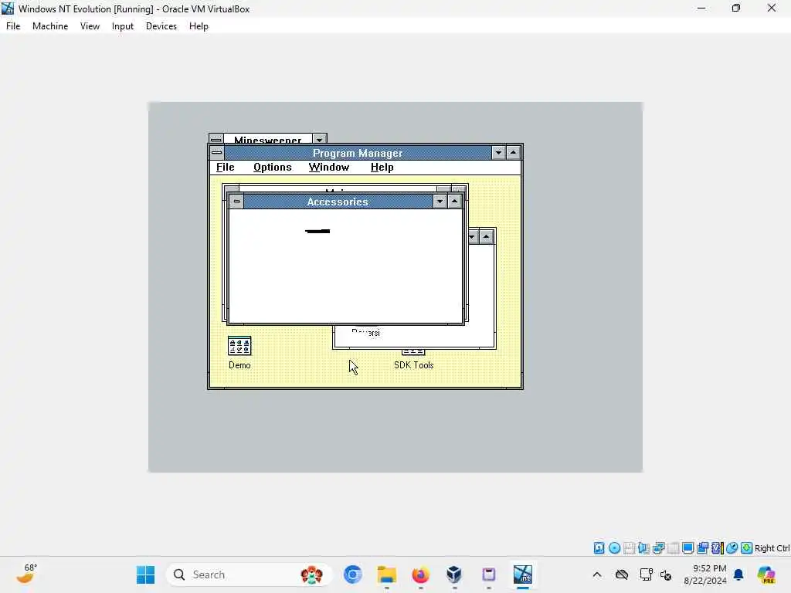This screenshot has width=791, height=593.
Task: Click the virtualization 'V' indicator in status bar
Action: 717,548
